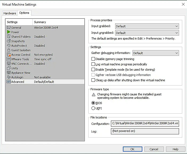
Task: Click the AutoProtect clock icon
Action: (x=9, y=46)
